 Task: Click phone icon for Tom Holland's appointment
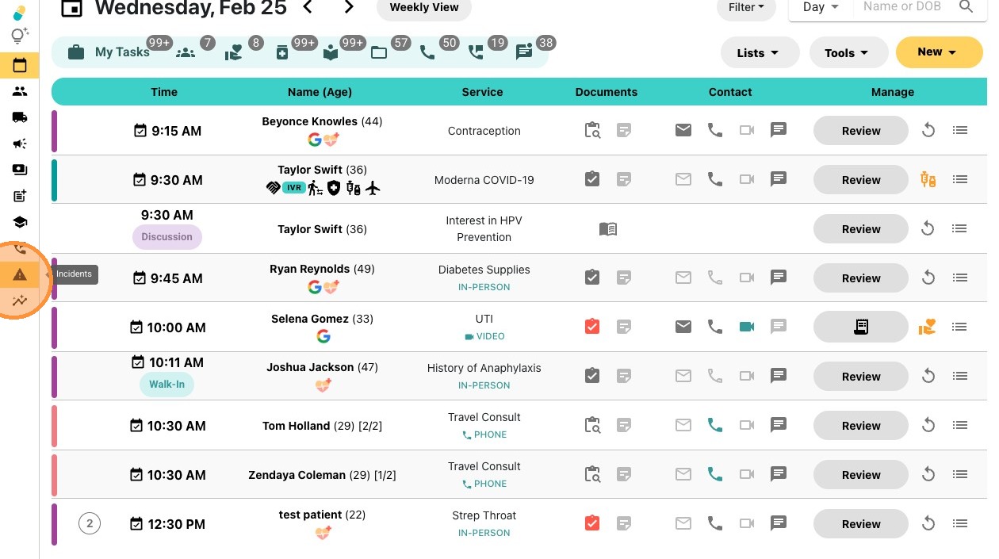click(714, 426)
